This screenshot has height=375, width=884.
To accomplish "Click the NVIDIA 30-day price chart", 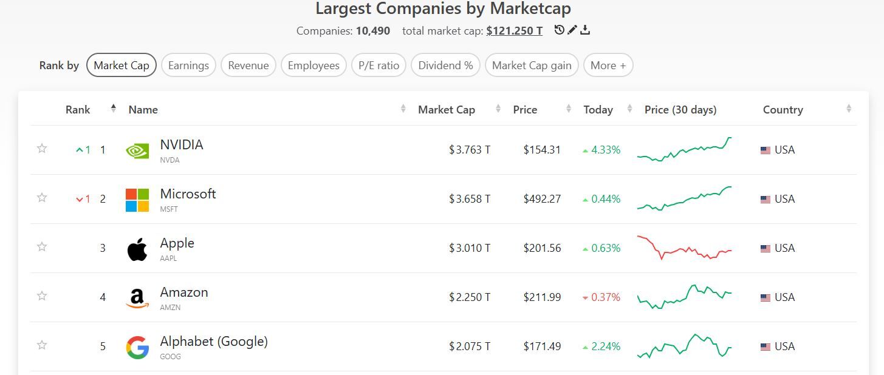I will 684,149.
